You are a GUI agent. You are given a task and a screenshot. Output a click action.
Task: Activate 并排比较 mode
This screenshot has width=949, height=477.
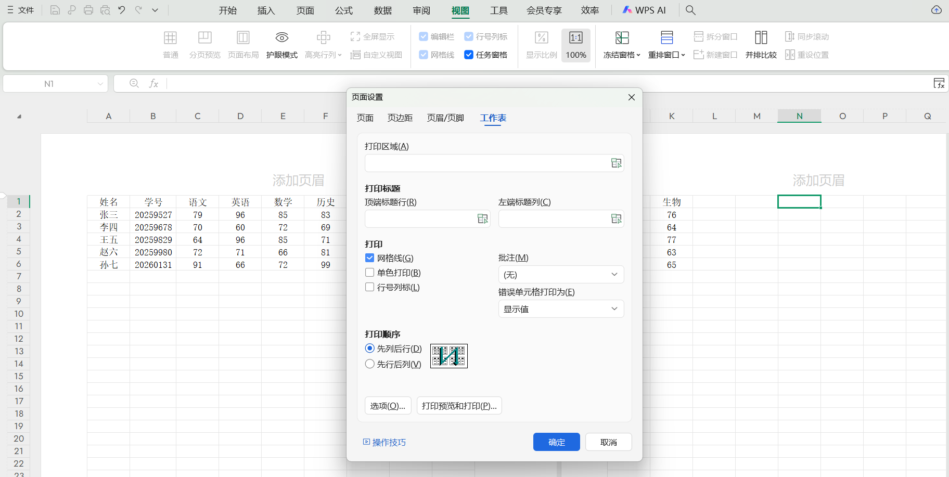point(760,44)
